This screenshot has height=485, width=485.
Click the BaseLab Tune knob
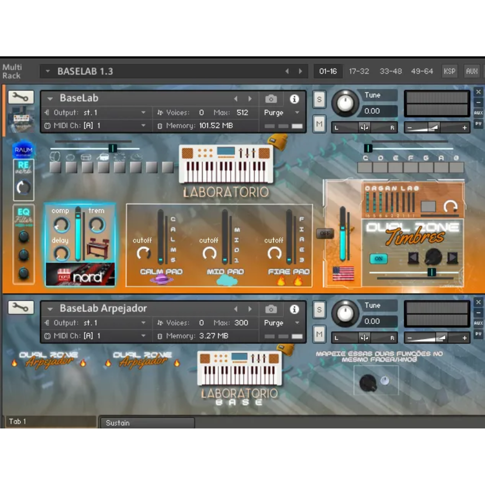pyautogui.click(x=345, y=103)
